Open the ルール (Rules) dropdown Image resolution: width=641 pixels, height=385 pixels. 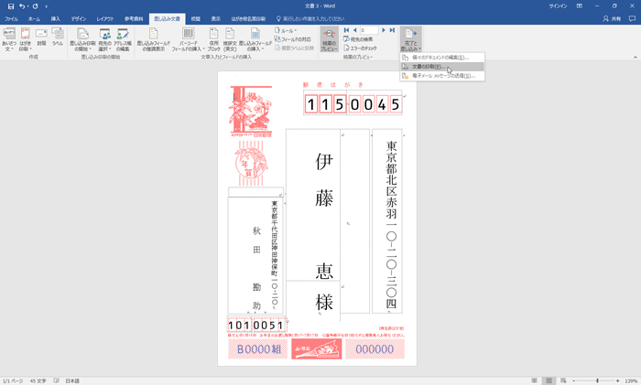[x=285, y=30]
